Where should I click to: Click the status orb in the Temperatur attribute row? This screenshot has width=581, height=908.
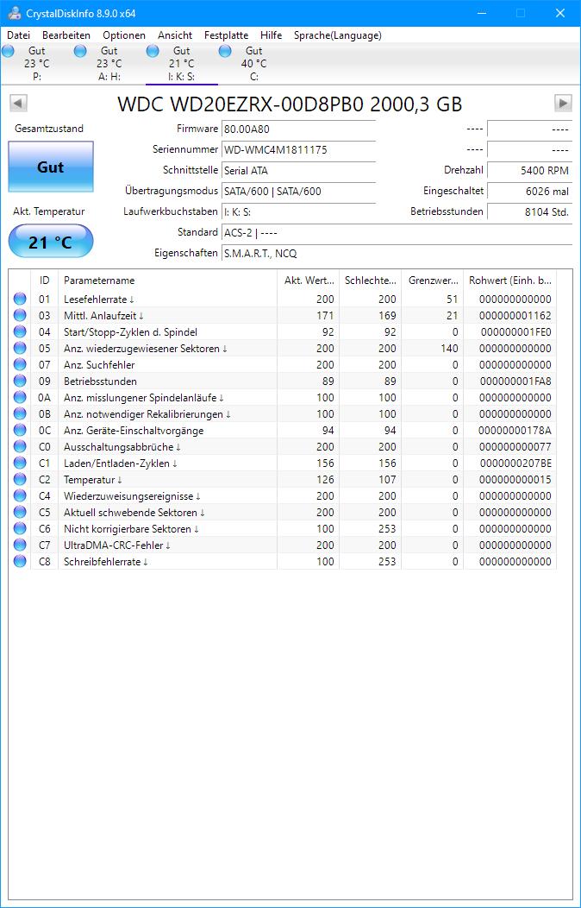(x=20, y=480)
